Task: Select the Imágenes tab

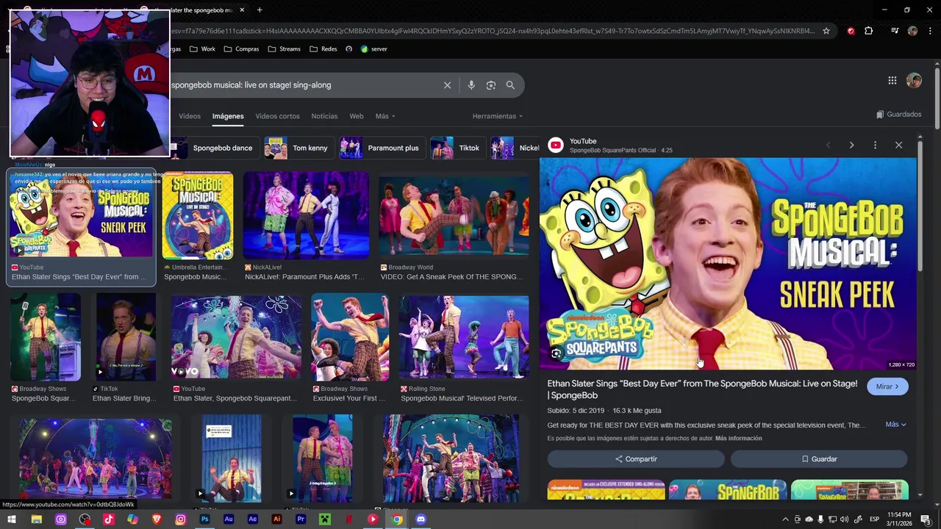Action: click(x=228, y=116)
